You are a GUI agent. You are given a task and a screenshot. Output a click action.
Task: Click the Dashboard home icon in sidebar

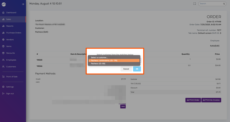(3, 13)
